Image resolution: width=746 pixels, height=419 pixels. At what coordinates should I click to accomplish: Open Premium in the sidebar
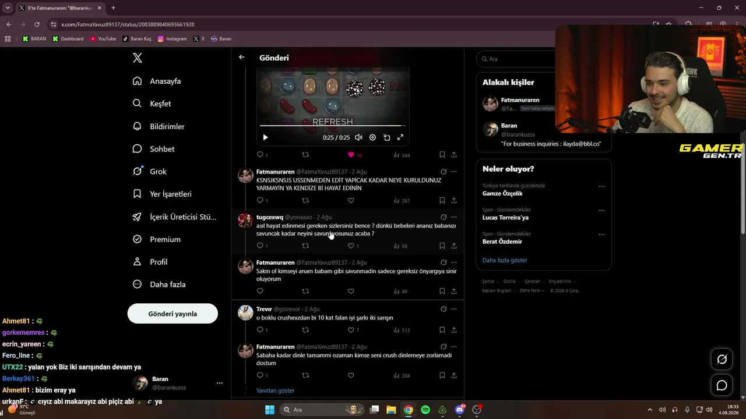157,239
